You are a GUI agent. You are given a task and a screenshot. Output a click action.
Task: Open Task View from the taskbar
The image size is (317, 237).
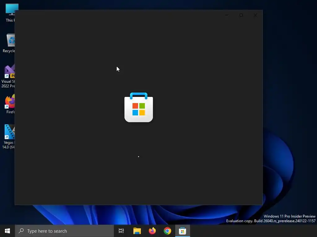point(121,231)
